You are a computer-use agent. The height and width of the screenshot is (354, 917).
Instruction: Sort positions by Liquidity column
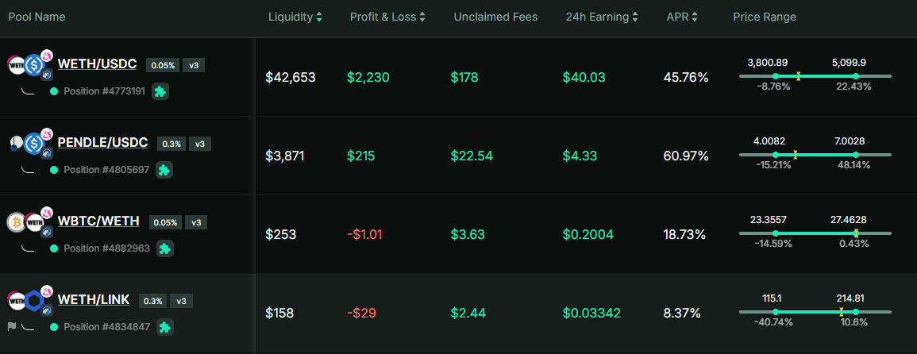(x=295, y=17)
